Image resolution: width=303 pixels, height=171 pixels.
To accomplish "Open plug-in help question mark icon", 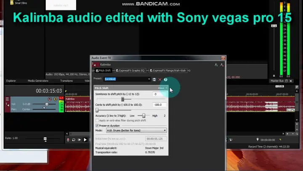I will (166, 80).
